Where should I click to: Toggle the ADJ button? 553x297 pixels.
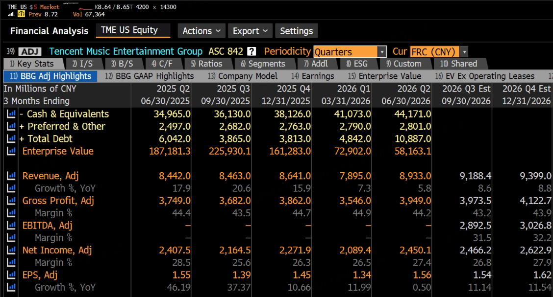(x=30, y=52)
